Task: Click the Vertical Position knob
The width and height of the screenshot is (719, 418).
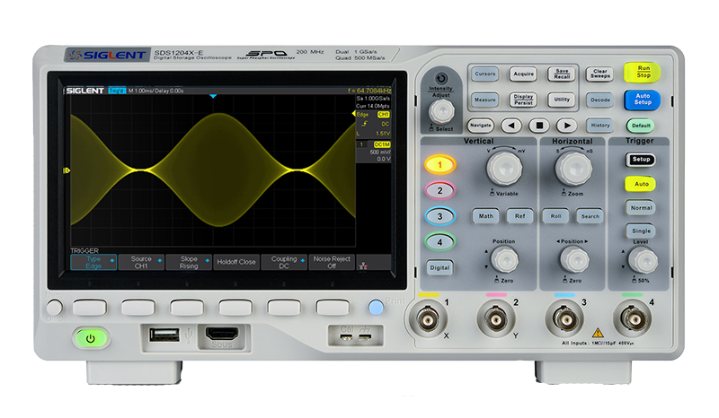Action: pos(504,260)
